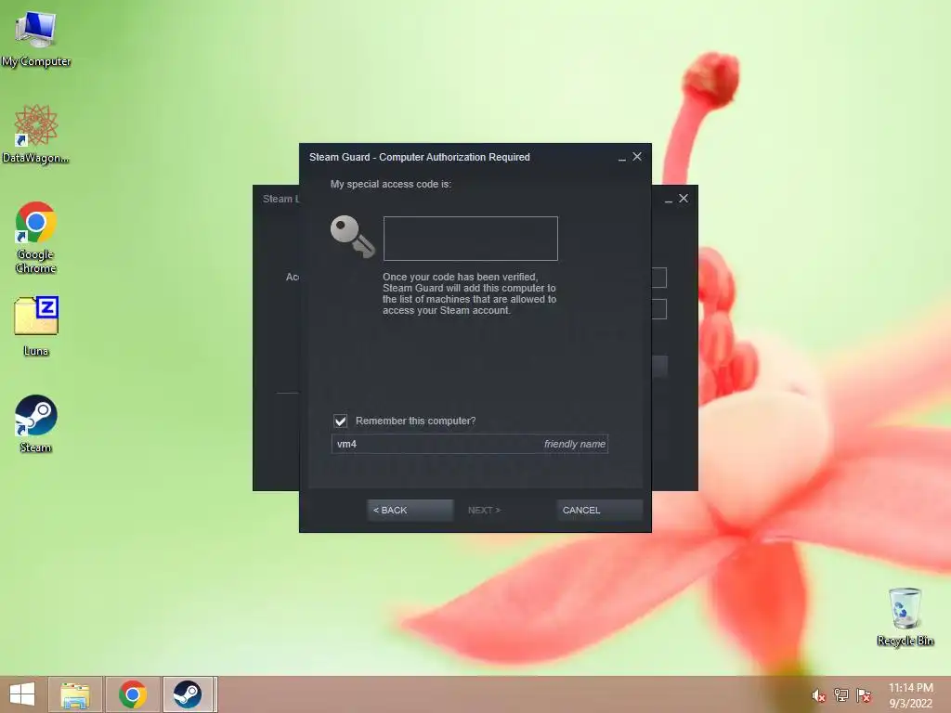Click the < BACK button
The width and height of the screenshot is (951, 713).
coord(410,510)
